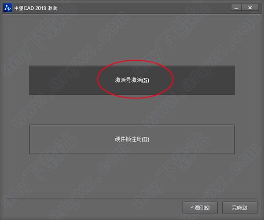Select the button labeled with shortcut K

pyautogui.click(x=200, y=208)
